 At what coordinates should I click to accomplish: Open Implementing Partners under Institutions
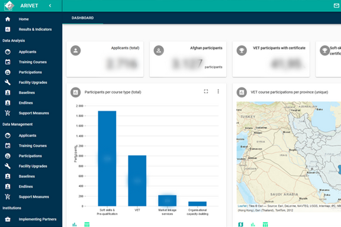(37, 219)
